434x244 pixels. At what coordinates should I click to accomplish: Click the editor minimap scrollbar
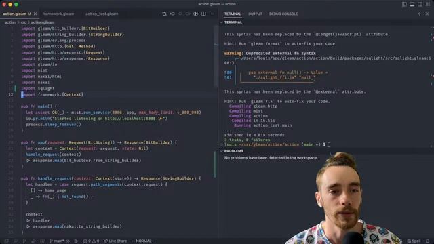pyautogui.click(x=216, y=56)
